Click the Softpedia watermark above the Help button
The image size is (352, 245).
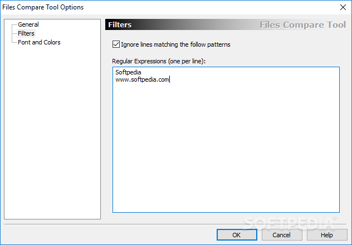click(x=290, y=223)
